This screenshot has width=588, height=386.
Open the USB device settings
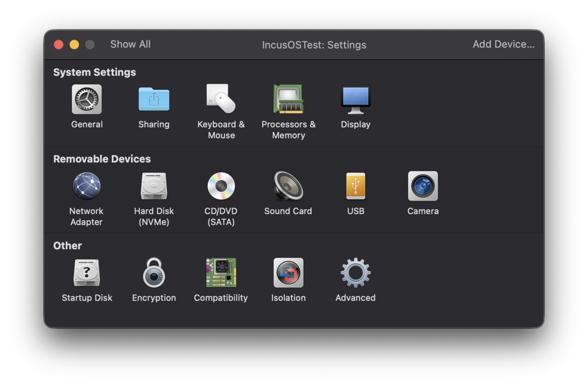coord(356,186)
